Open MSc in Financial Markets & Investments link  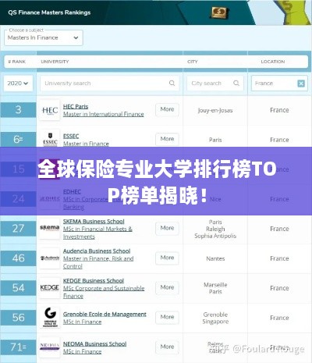coord(97,233)
